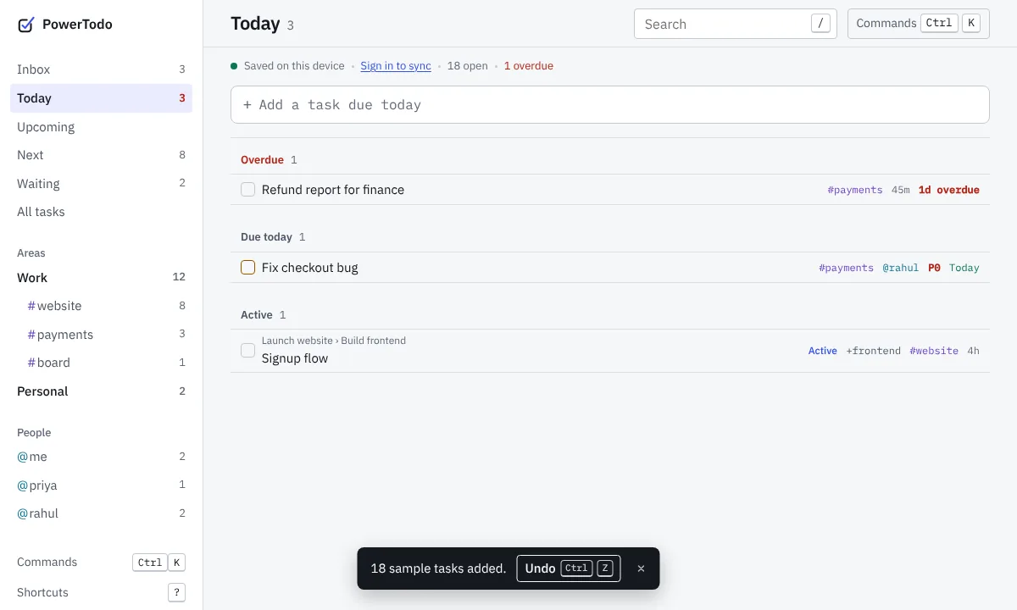The image size is (1017, 610).
Task: Check off Refund report for finance
Action: (x=247, y=190)
